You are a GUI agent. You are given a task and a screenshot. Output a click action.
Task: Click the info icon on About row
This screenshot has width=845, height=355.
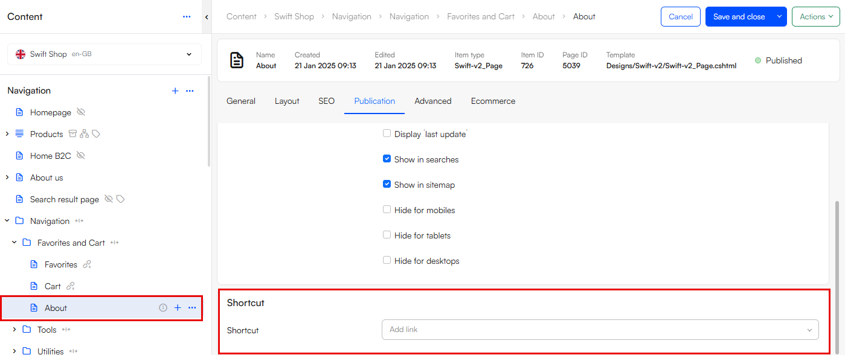tap(162, 308)
